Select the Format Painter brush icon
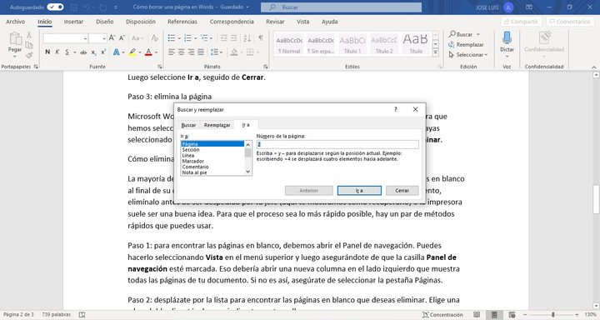This screenshot has height=320, width=600. pyautogui.click(x=29, y=55)
